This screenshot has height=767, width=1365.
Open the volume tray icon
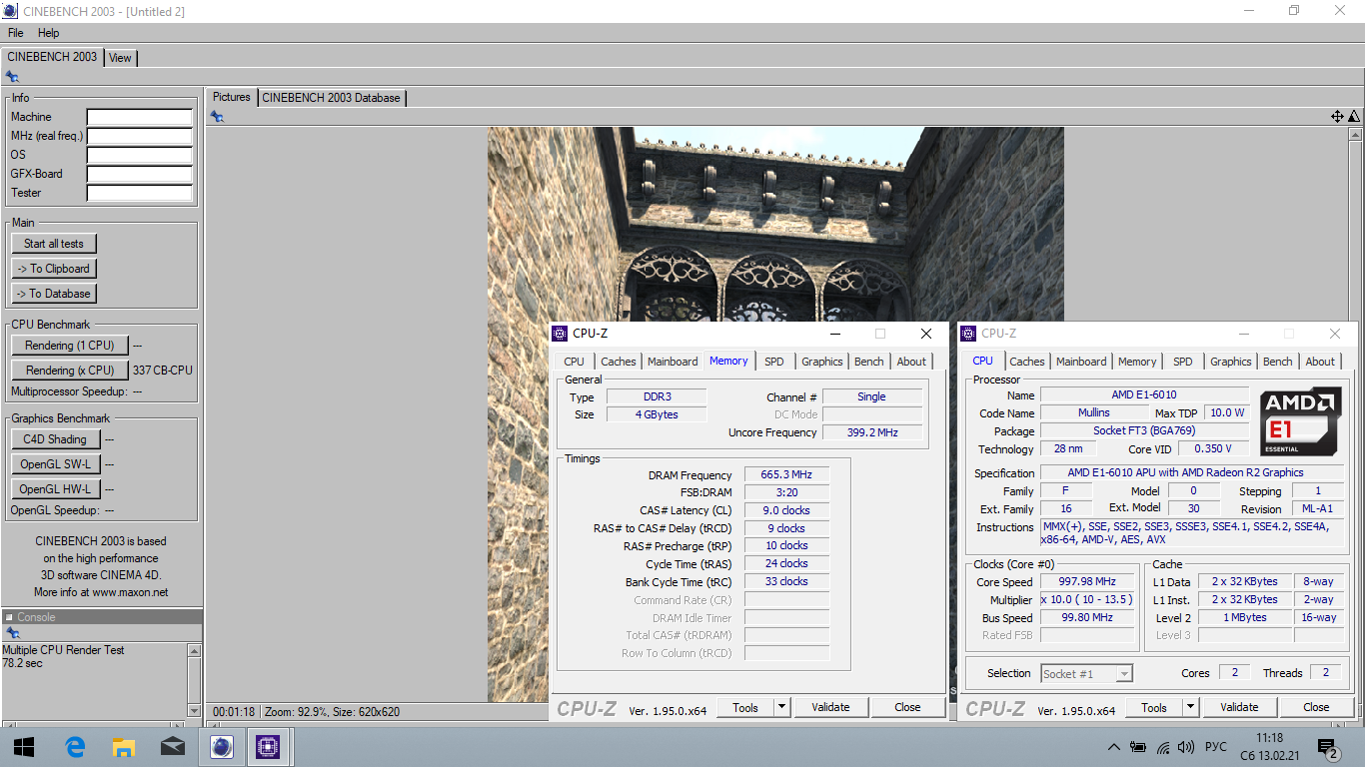1186,747
